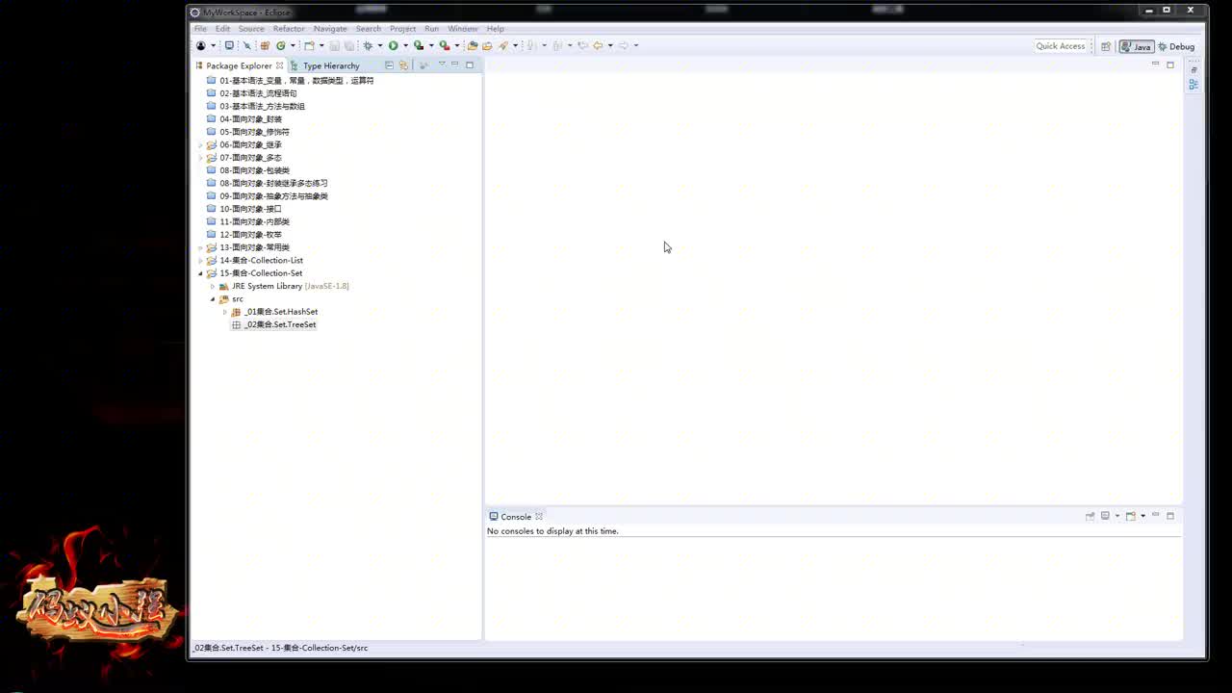Viewport: 1232px width, 693px height.
Task: Select project 04-面向对象_封装
Action: [250, 119]
